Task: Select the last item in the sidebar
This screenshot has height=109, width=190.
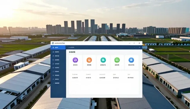Action: [x=58, y=83]
